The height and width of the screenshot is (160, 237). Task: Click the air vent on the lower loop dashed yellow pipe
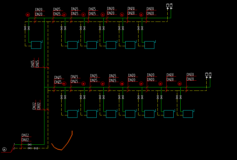207,75
